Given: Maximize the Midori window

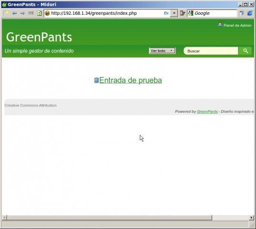Looking at the screenshot, I should pos(246,4).
